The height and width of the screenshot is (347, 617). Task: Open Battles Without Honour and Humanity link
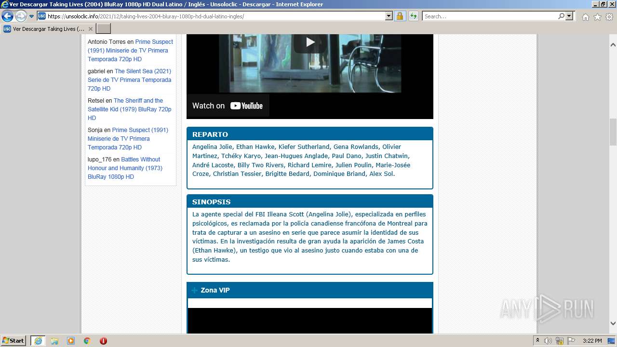pyautogui.click(x=125, y=168)
